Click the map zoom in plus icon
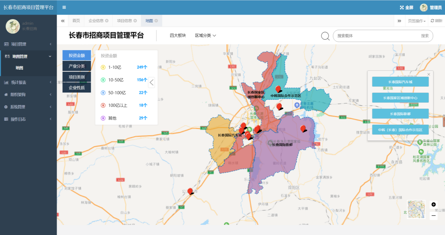Viewport: 445px width, 235px height. (434, 204)
